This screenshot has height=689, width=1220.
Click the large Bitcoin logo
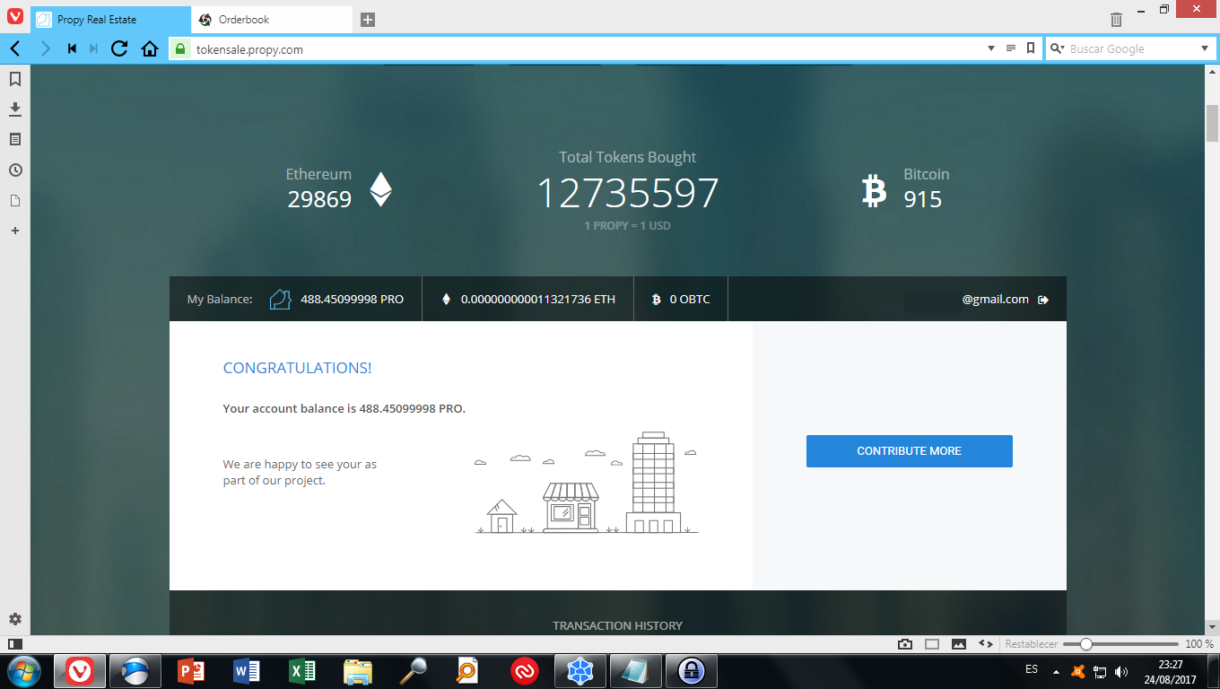click(x=874, y=190)
